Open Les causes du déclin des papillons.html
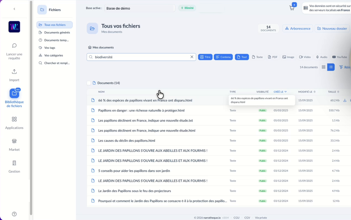 (127, 141)
